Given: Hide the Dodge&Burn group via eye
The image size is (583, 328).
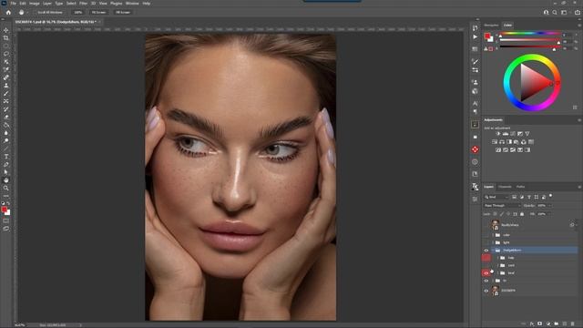Looking at the screenshot, I should (486, 251).
